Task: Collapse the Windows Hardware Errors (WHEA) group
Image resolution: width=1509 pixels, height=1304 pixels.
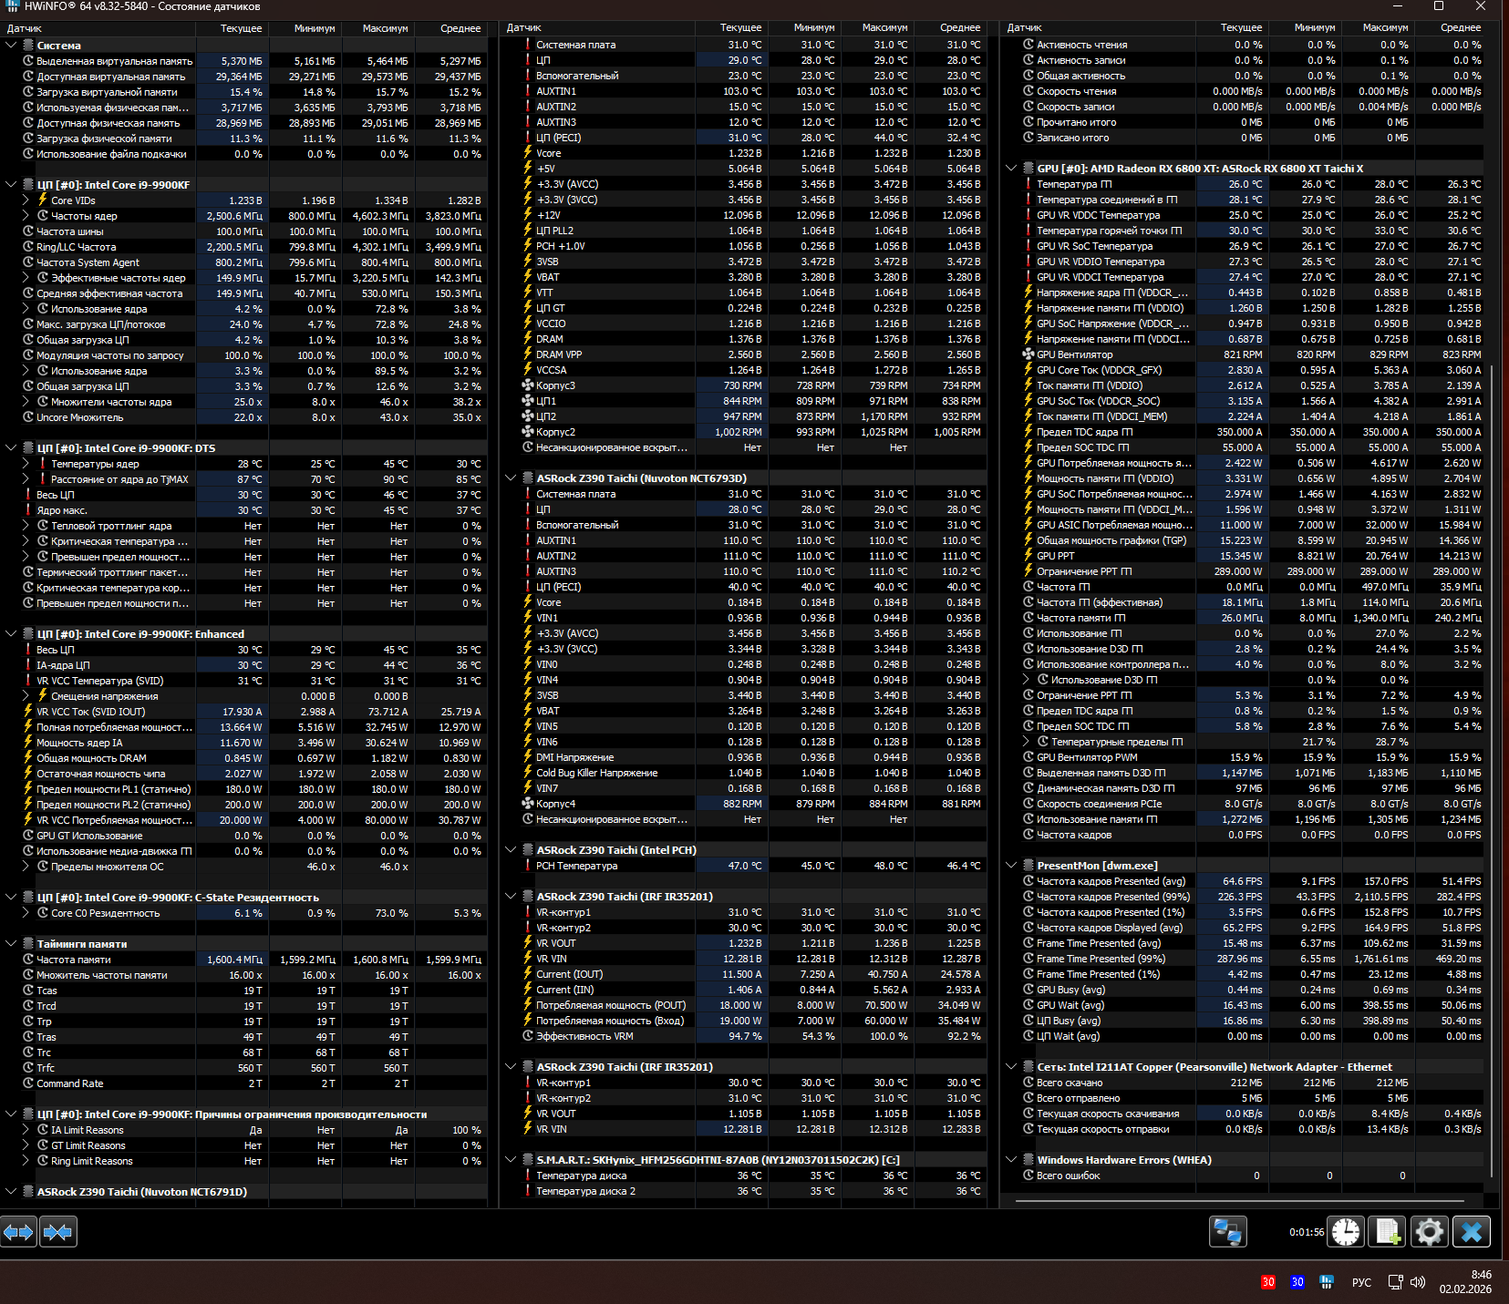Action: coord(1012,1160)
